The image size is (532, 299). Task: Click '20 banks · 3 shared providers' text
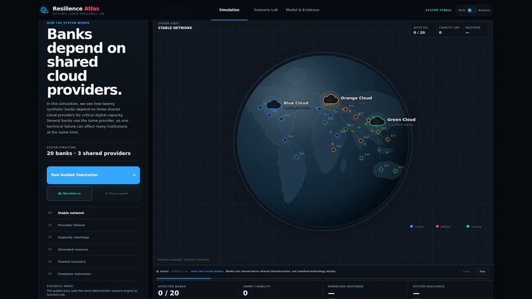[x=88, y=153]
